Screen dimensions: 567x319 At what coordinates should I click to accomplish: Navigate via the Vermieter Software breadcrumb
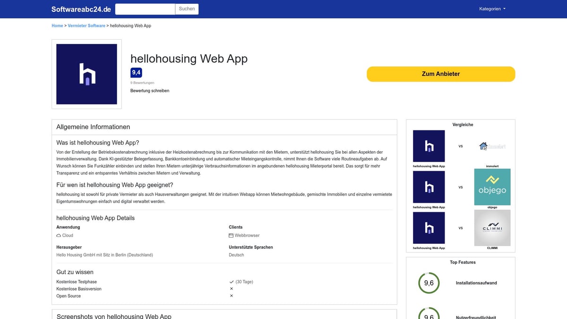point(86,26)
